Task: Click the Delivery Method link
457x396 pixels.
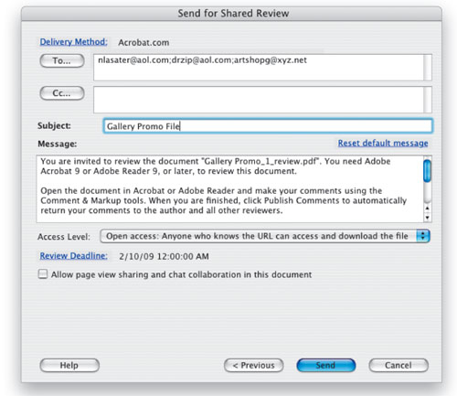Action: click(x=73, y=42)
